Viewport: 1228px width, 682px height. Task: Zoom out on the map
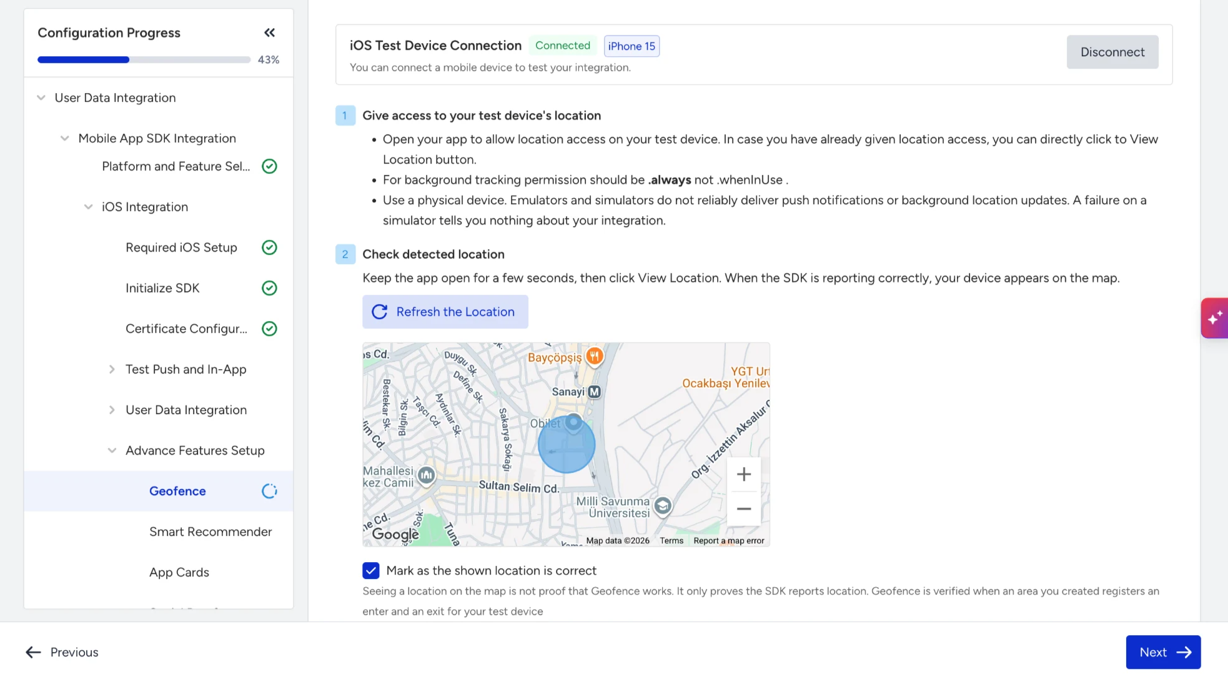point(743,509)
